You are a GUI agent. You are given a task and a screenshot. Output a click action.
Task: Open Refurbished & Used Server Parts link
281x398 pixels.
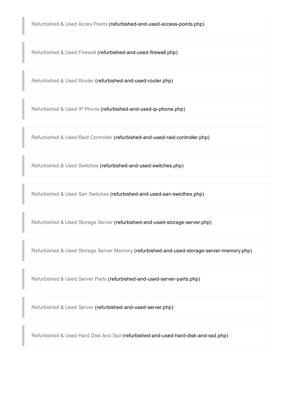click(69, 279)
